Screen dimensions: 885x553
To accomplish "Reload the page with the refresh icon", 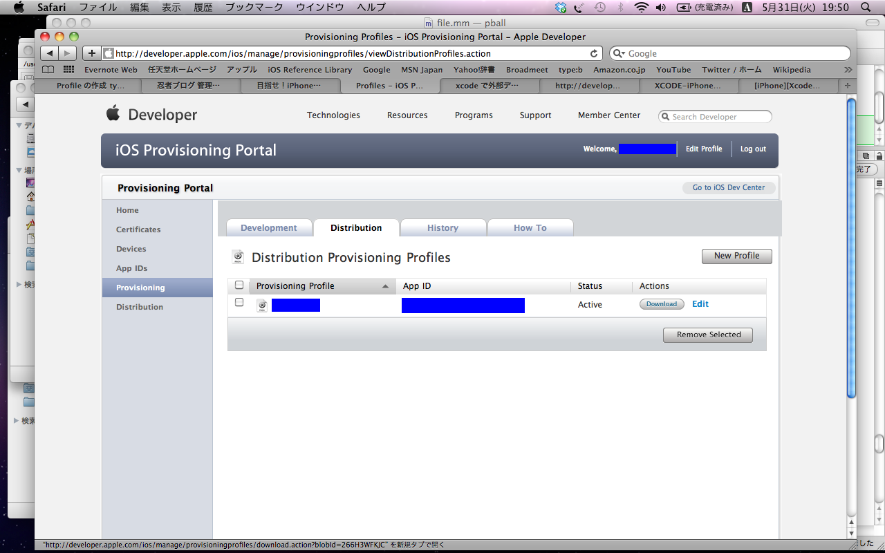I will pyautogui.click(x=594, y=53).
